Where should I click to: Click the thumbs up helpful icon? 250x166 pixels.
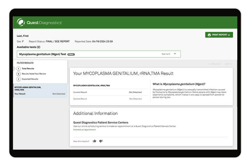(95, 141)
